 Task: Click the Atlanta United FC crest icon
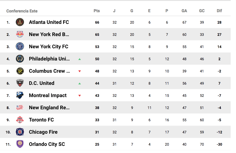click(x=20, y=22)
